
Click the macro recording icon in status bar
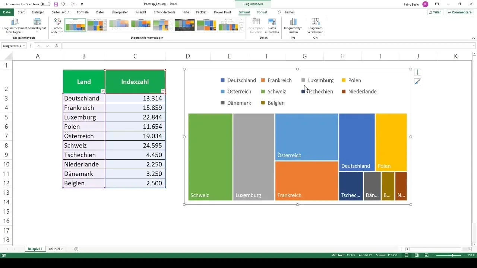[3, 255]
